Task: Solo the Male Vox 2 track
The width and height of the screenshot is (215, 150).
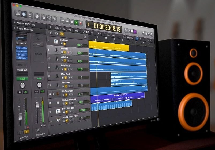Action: [65, 61]
